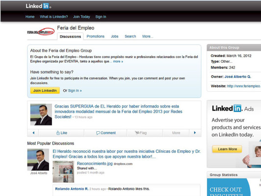This screenshot has height=196, width=261.
Task: Click José Alberto profile photo in popular discussions
Action: (x=38, y=160)
